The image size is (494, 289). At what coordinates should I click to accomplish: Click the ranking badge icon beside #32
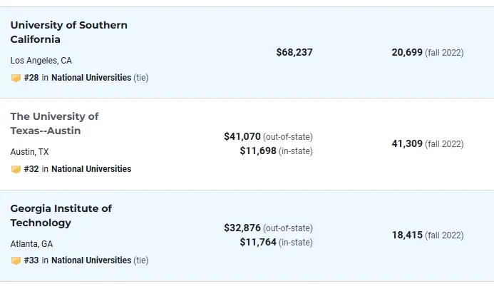(16, 169)
